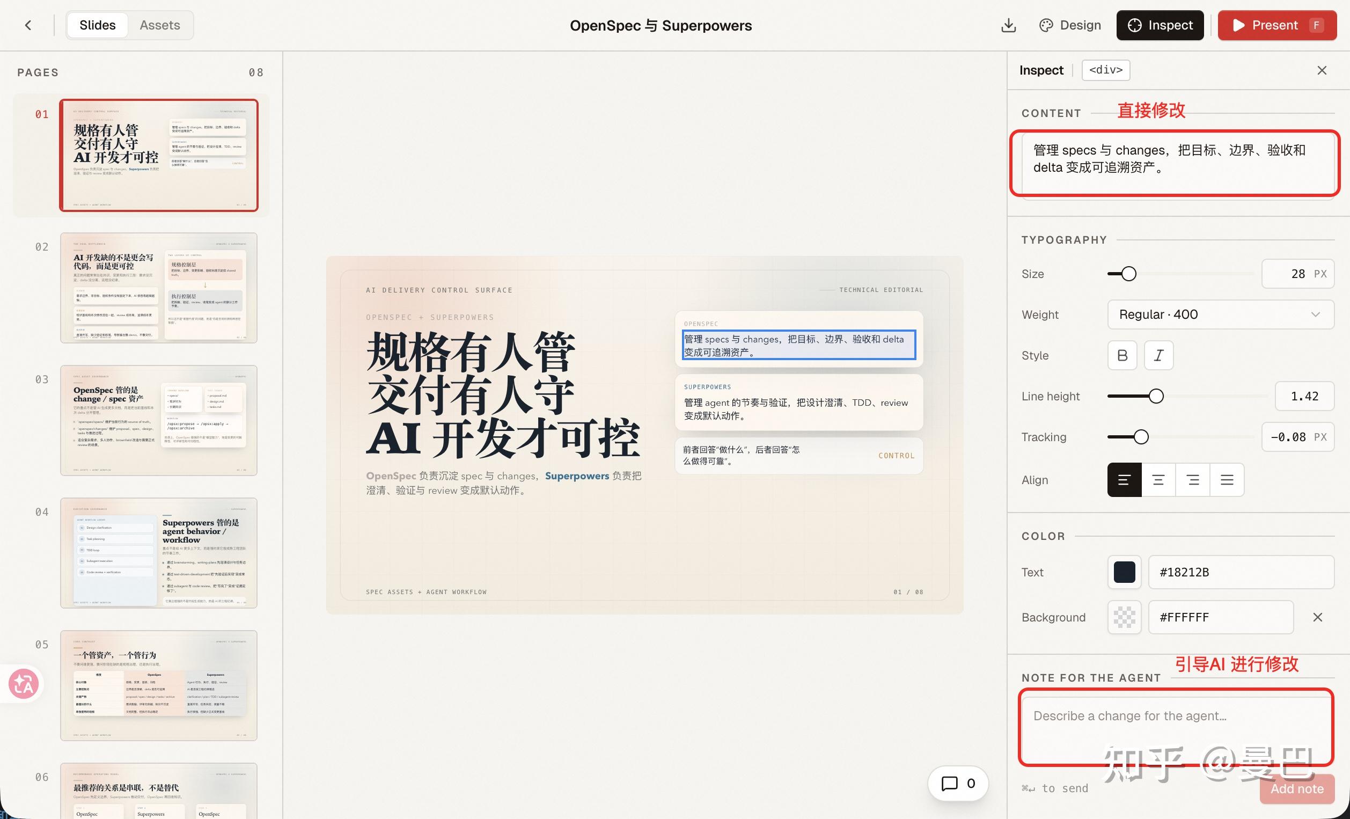The image size is (1350, 819).
Task: Toggle the Inspect mode button
Action: coord(1160,25)
